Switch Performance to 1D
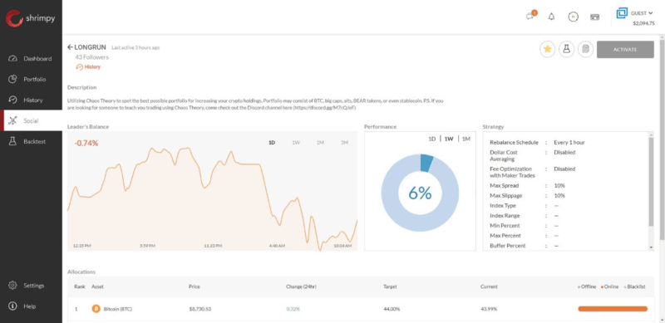 click(x=431, y=139)
